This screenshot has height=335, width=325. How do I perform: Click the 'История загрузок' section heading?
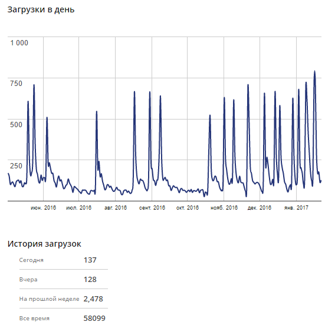click(44, 244)
